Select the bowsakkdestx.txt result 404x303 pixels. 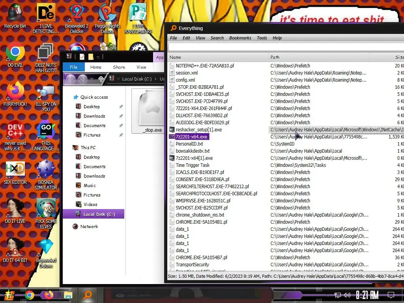coord(193,151)
